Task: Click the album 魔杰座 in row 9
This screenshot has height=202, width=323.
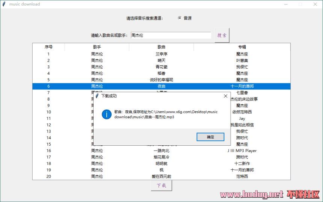Action: (x=242, y=106)
